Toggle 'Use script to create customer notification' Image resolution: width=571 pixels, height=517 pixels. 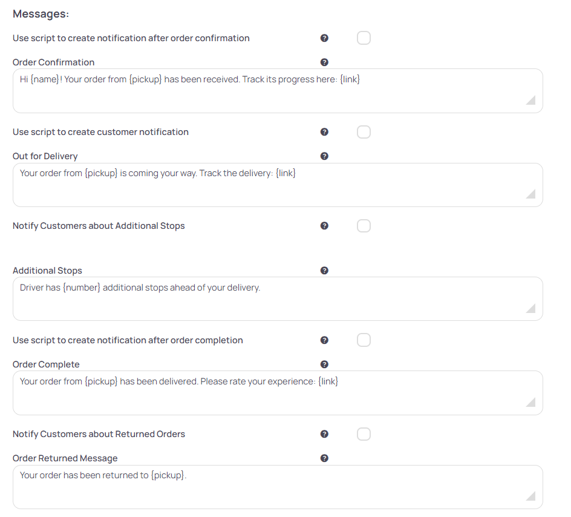[x=364, y=131]
